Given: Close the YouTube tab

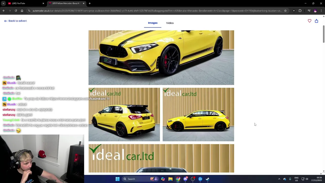Looking at the screenshot, I should [43, 3].
